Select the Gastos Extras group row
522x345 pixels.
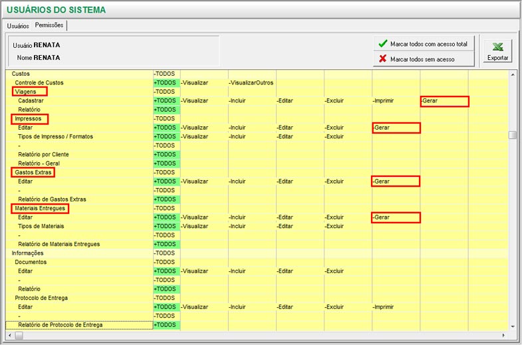click(79, 173)
